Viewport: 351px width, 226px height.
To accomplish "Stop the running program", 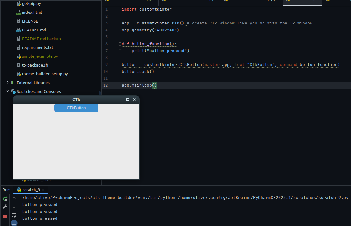I will click(5, 217).
